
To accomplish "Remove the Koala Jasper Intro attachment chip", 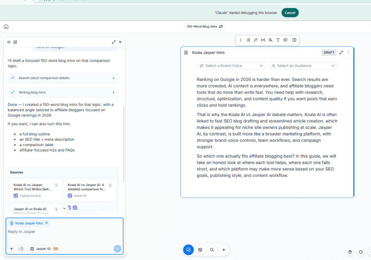I will pos(47,223).
